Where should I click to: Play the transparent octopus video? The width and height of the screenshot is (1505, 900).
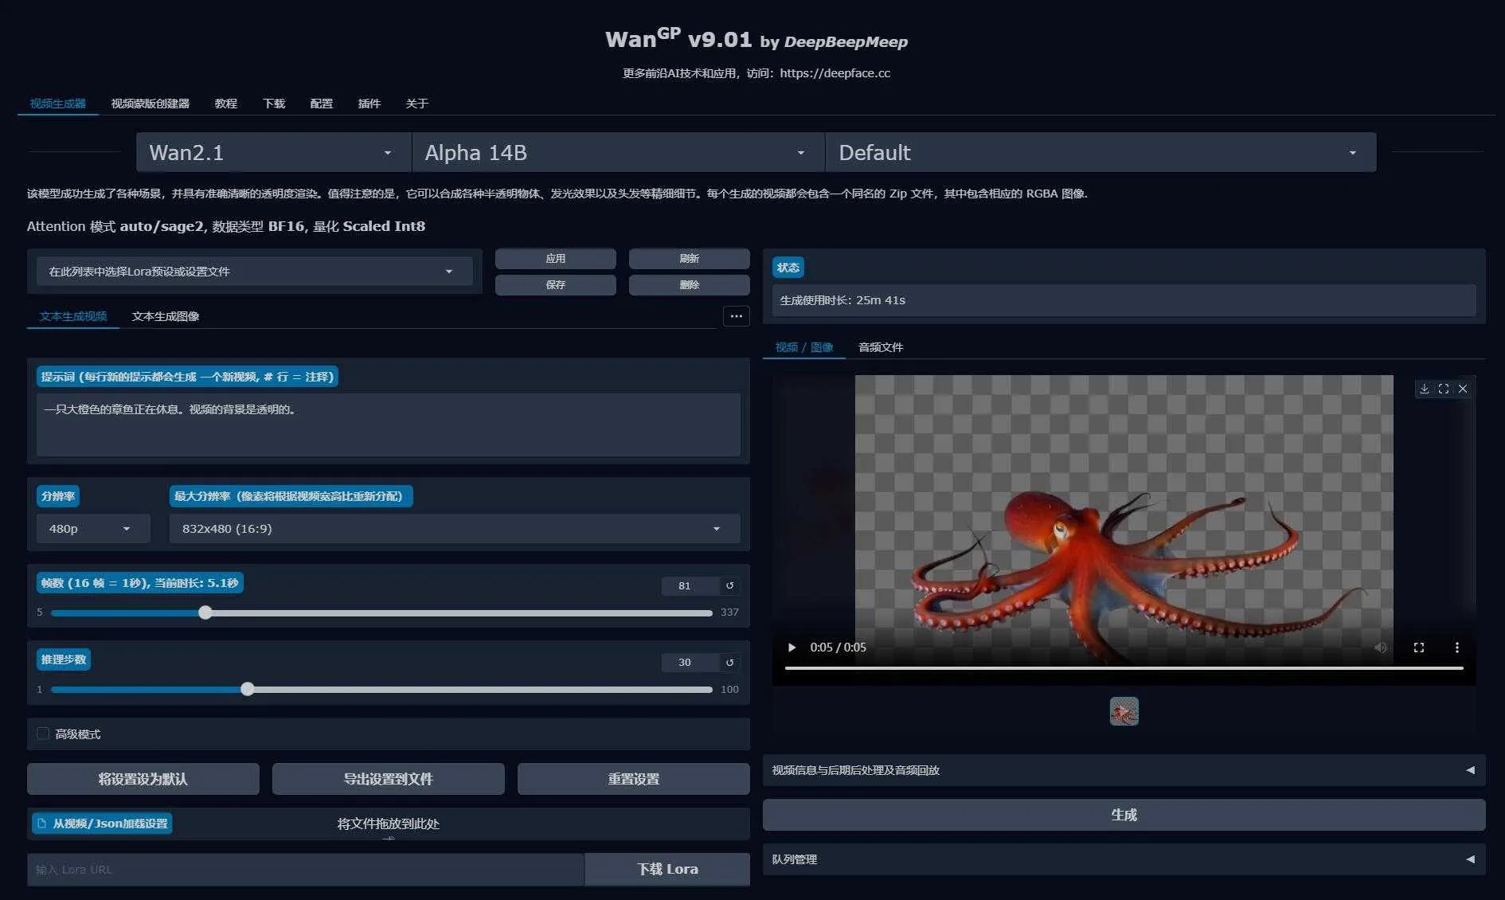coord(791,648)
